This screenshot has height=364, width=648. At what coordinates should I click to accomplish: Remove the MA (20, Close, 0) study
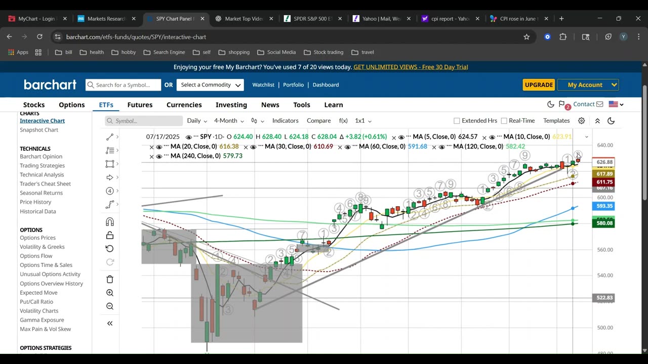(x=151, y=147)
